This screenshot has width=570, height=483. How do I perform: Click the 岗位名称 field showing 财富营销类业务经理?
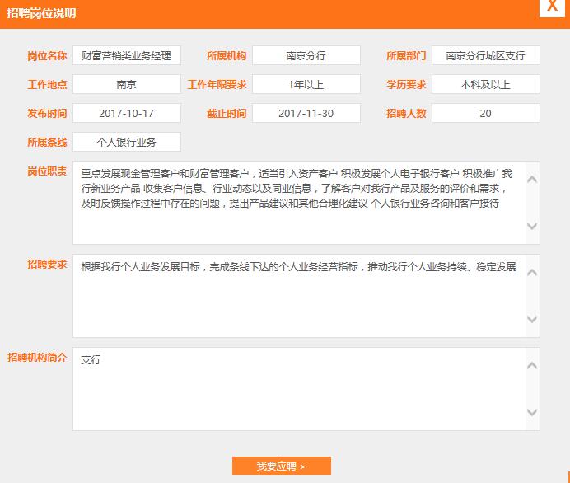pyautogui.click(x=126, y=55)
